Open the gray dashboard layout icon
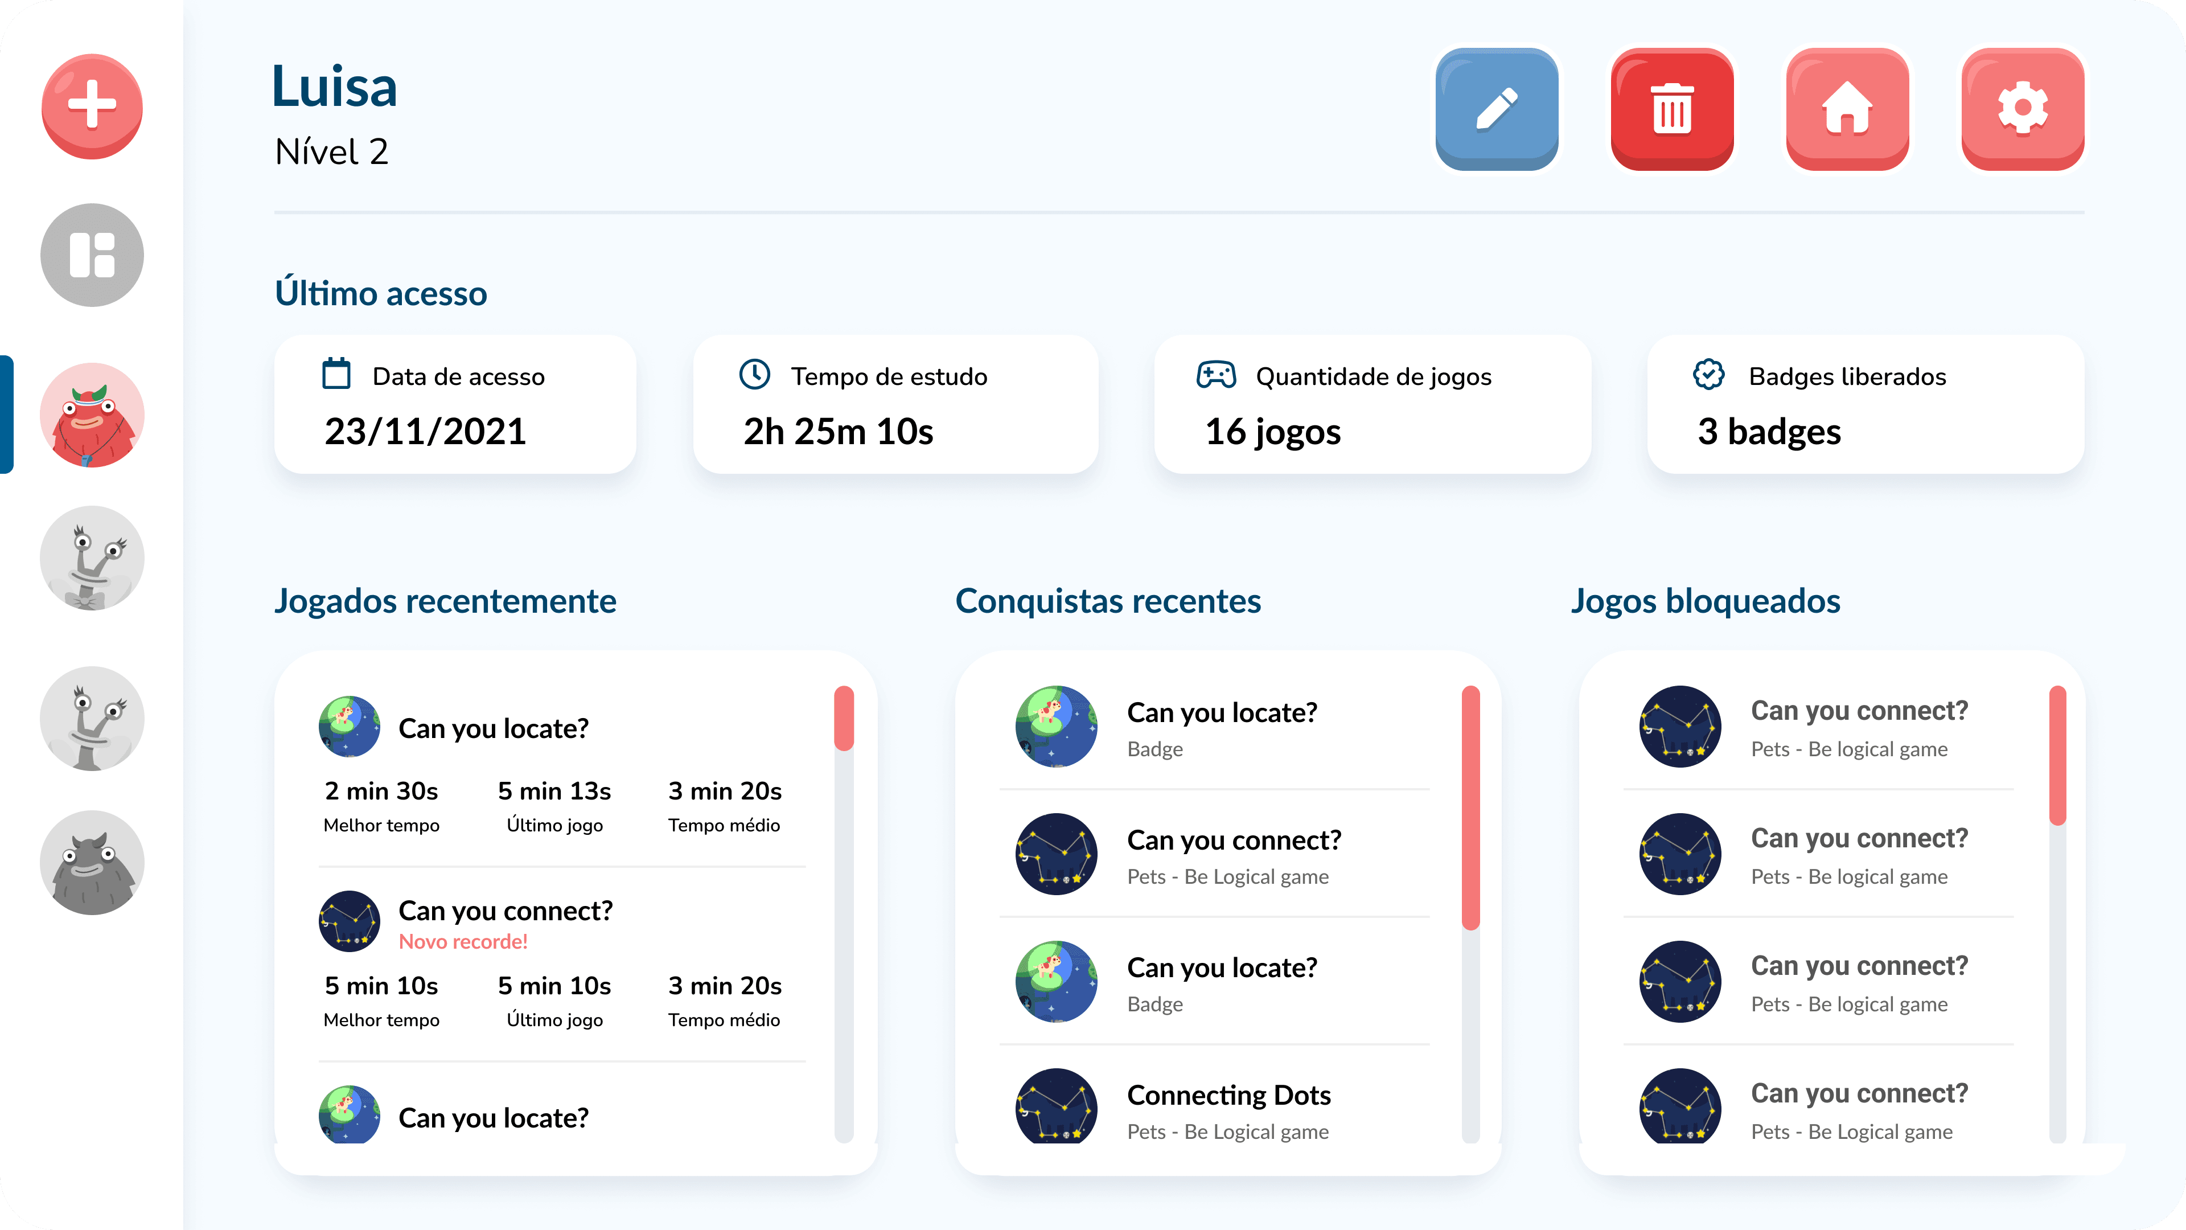 pos(92,255)
